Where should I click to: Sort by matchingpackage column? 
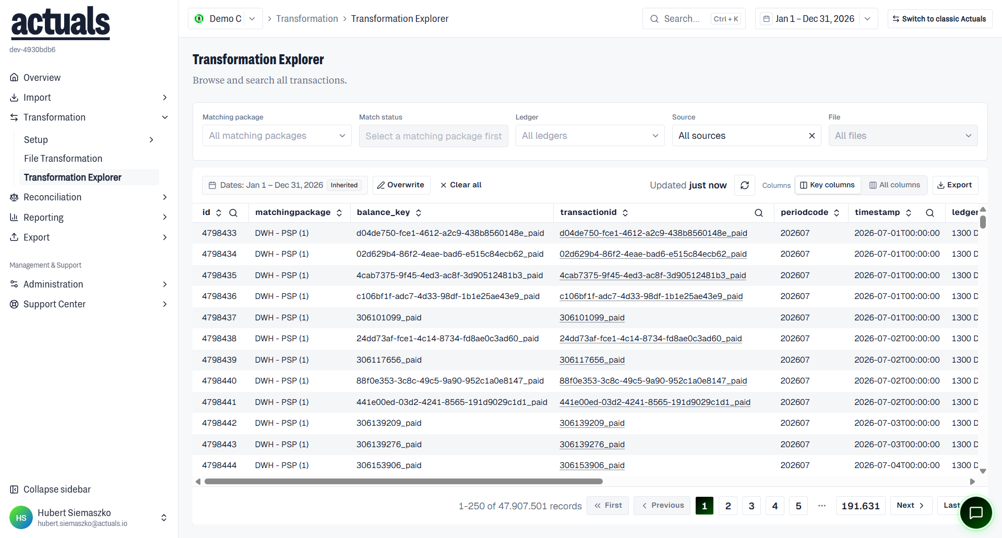339,213
